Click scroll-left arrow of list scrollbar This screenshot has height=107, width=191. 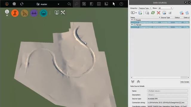pos(131,77)
